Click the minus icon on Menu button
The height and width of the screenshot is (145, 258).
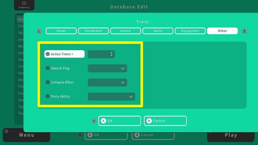tap(6, 131)
